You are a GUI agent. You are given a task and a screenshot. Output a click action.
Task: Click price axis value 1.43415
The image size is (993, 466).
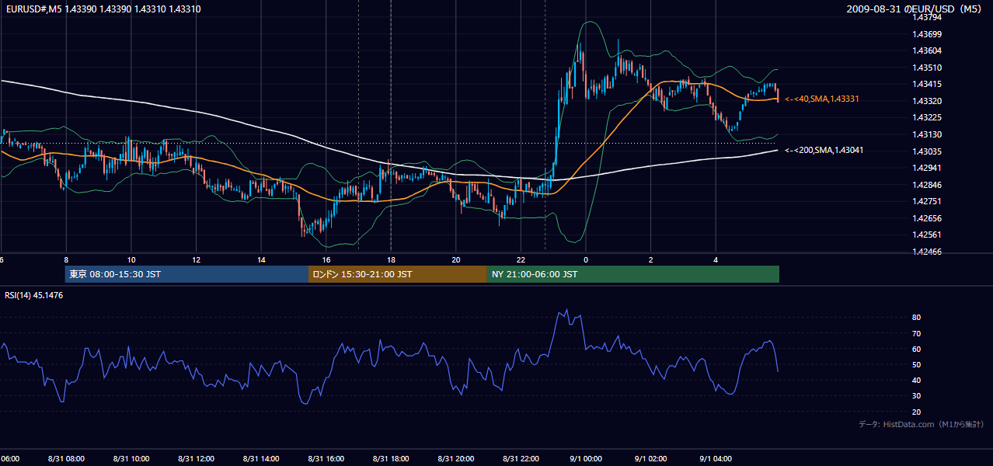click(x=926, y=84)
